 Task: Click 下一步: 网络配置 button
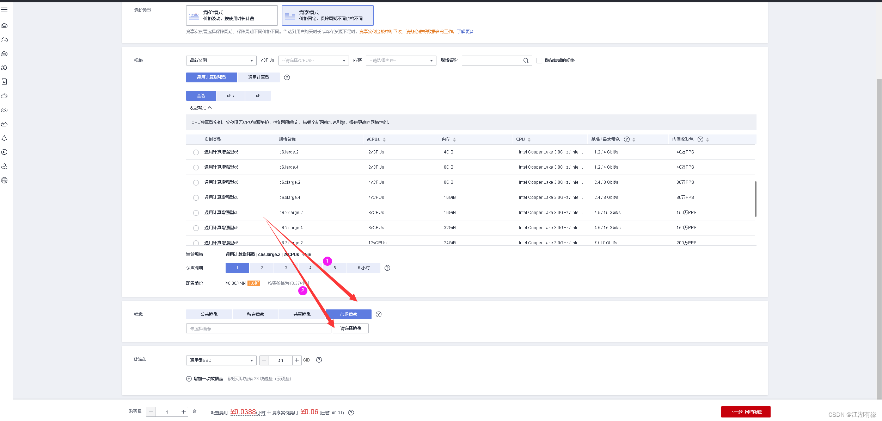(746, 412)
